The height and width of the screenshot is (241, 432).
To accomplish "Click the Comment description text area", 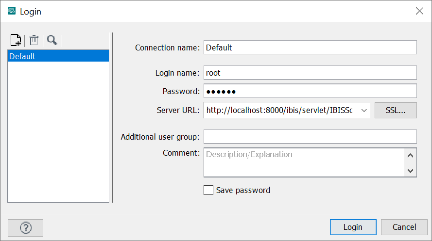I will [304, 162].
